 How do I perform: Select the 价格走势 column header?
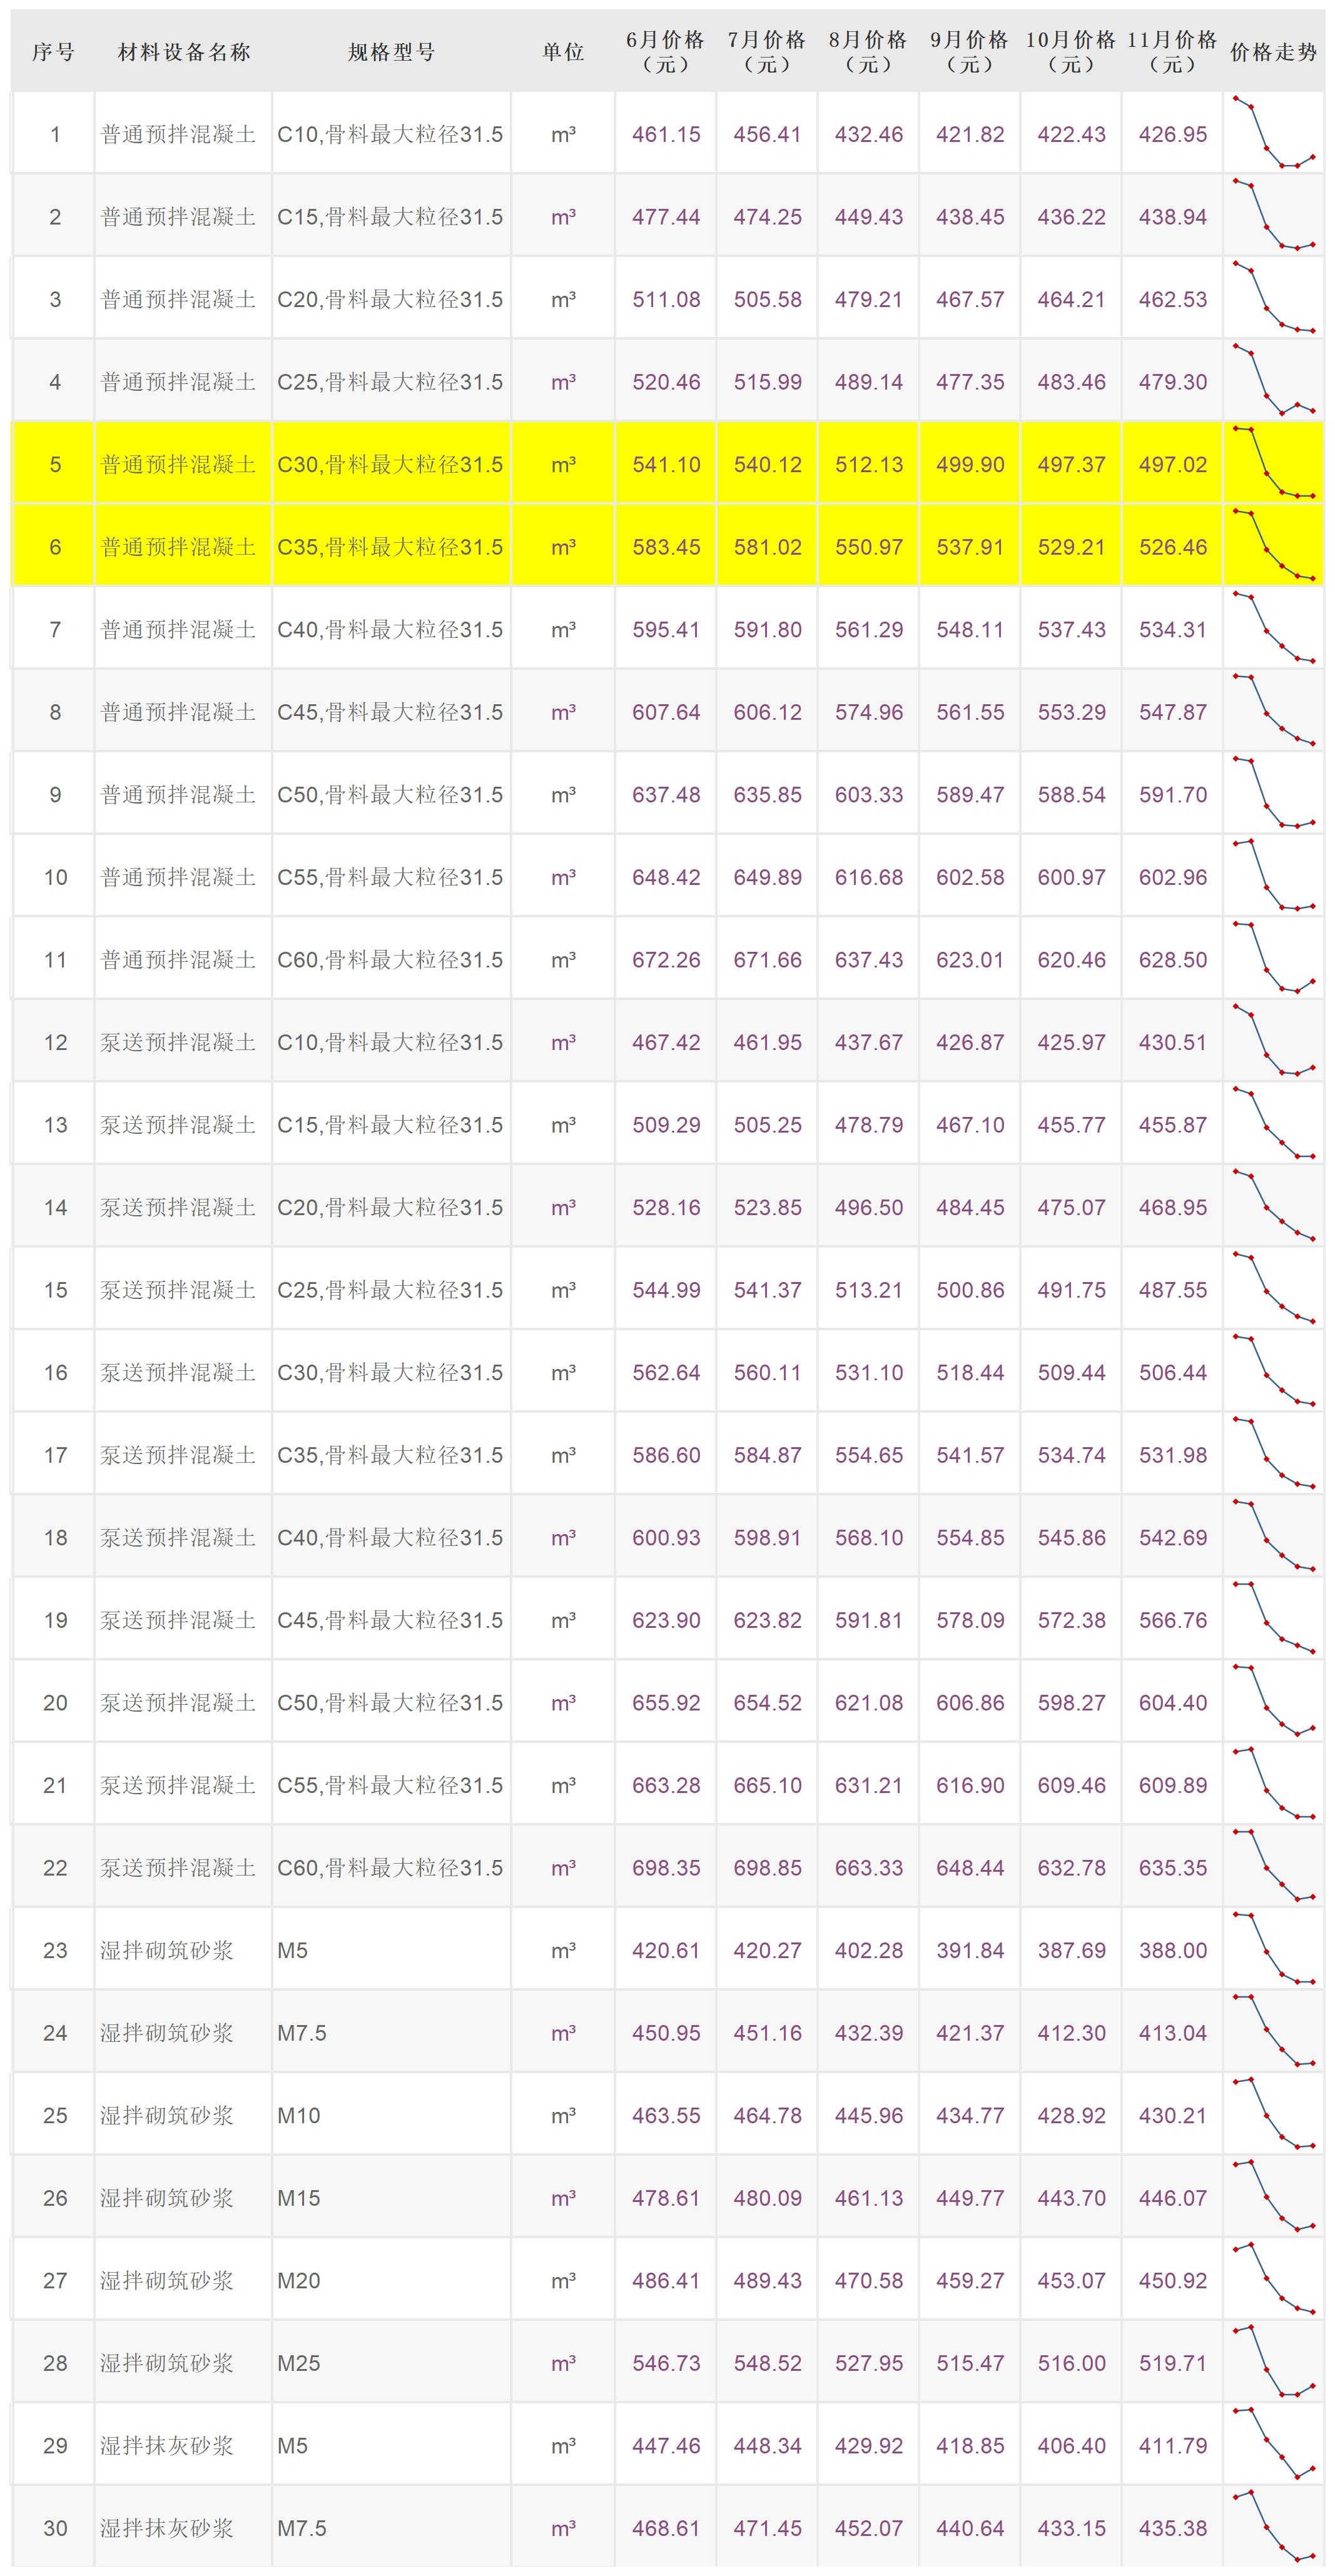pos(1273,52)
